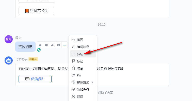192x101 pixels.
Task: Click the 置顶消息 message bubble
Action: [25, 47]
